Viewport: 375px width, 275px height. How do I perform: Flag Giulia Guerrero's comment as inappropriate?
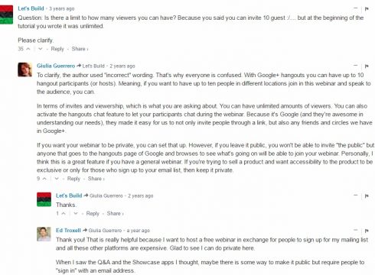(367, 66)
